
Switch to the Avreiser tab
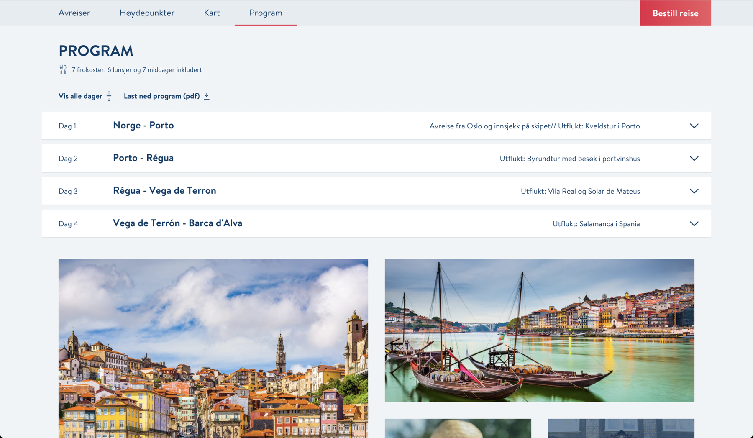tap(74, 13)
